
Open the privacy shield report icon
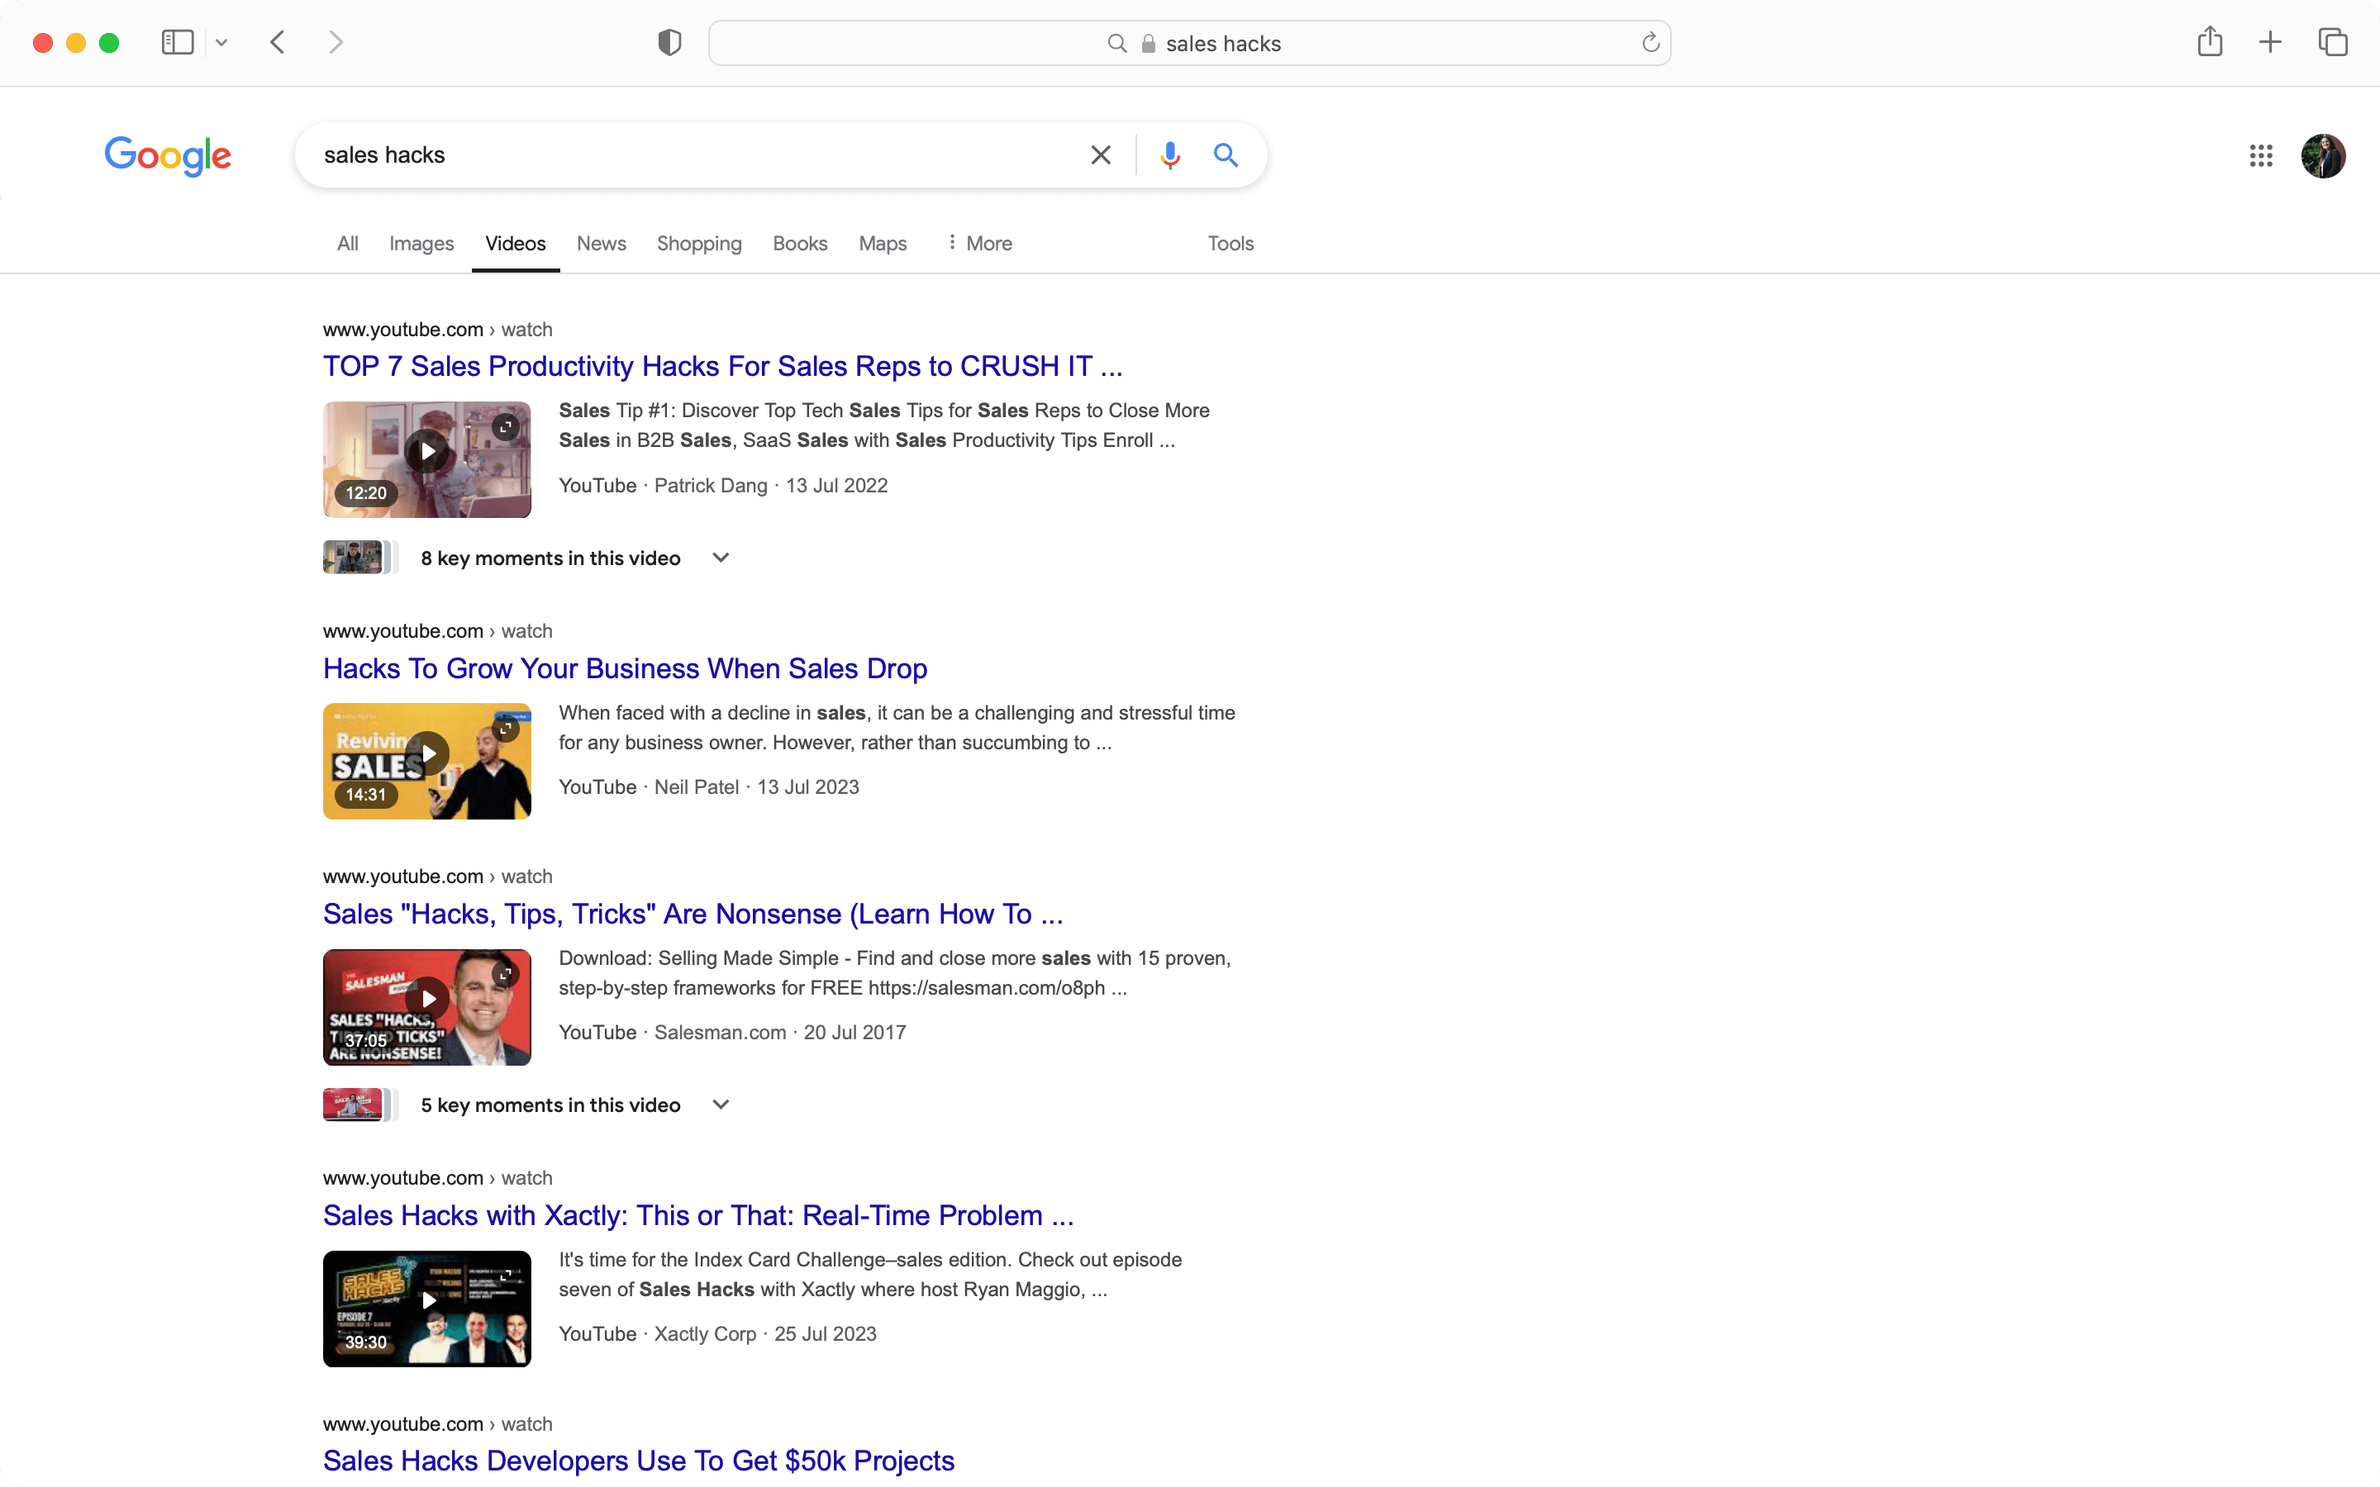tap(669, 42)
